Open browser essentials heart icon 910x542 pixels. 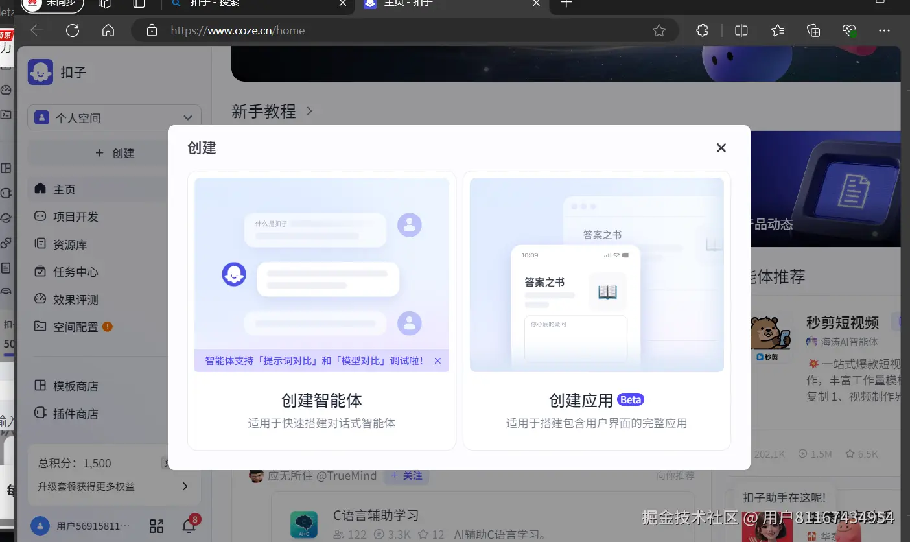point(849,30)
